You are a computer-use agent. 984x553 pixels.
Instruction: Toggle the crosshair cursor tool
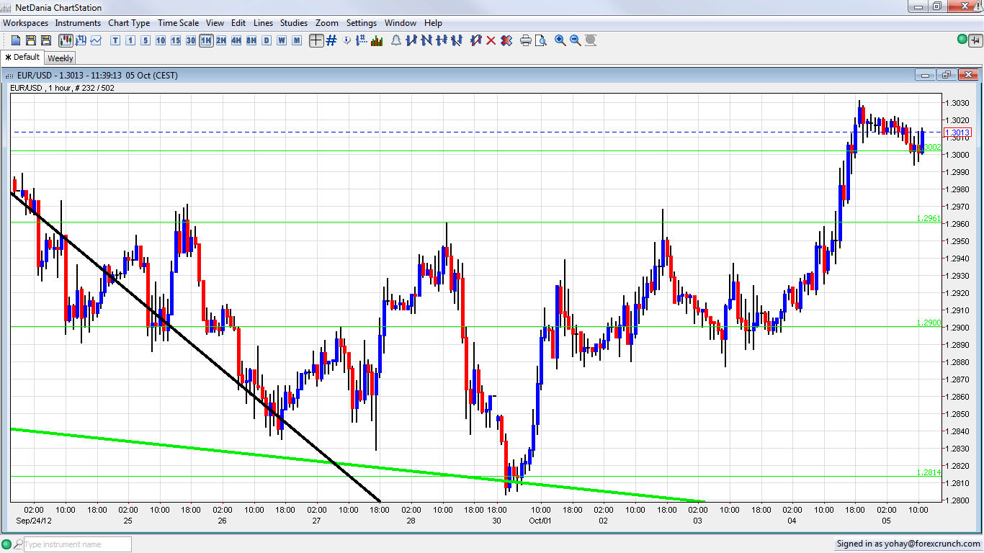(316, 40)
